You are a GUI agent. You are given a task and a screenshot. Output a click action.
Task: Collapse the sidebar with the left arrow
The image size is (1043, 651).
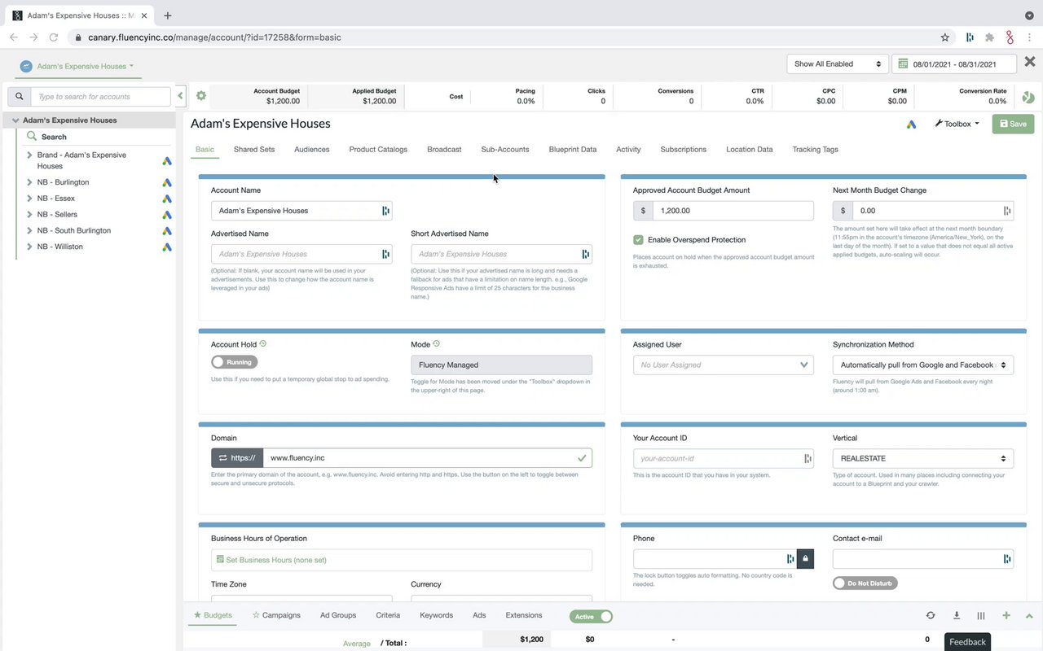point(180,96)
